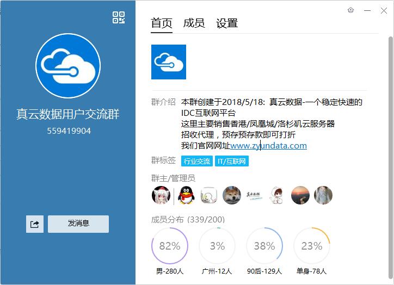Go to the 首页 tab
This screenshot has height=285, width=394.
click(162, 23)
